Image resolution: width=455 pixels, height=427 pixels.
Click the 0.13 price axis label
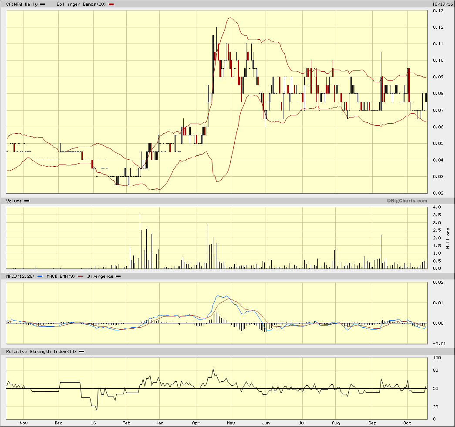tap(438, 11)
